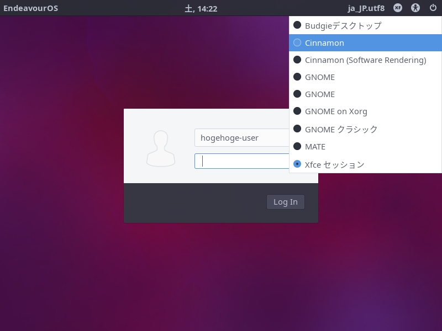The height and width of the screenshot is (331, 442).
Task: Click the Log In button
Action: [286, 202]
